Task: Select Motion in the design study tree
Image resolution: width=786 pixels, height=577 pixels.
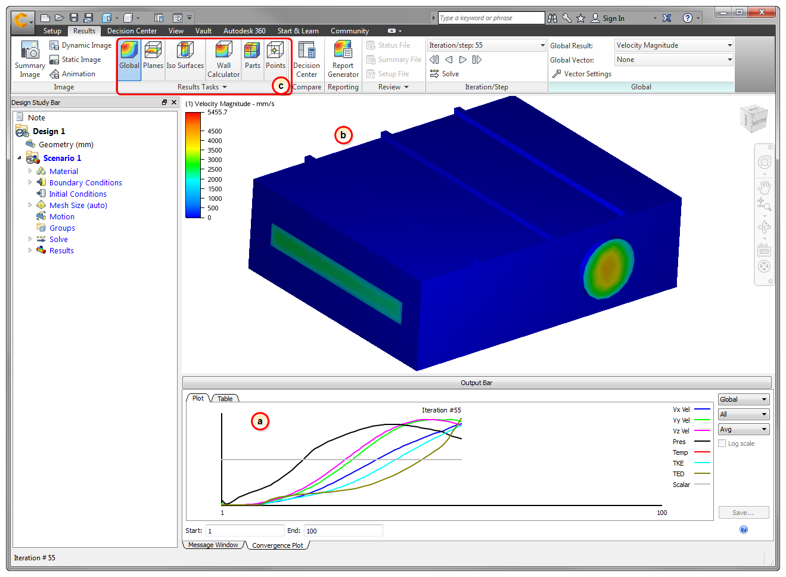Action: click(x=62, y=216)
